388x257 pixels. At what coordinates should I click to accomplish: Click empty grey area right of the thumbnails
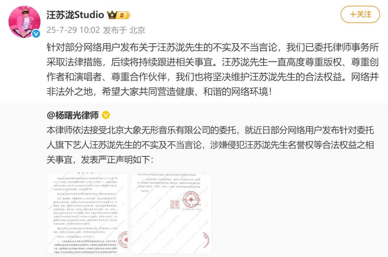click(x=297, y=213)
